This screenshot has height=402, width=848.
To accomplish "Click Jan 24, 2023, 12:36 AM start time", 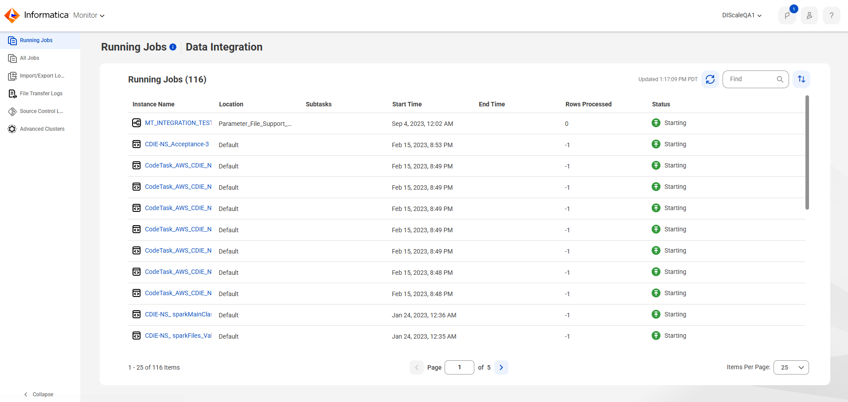I will coord(424,315).
